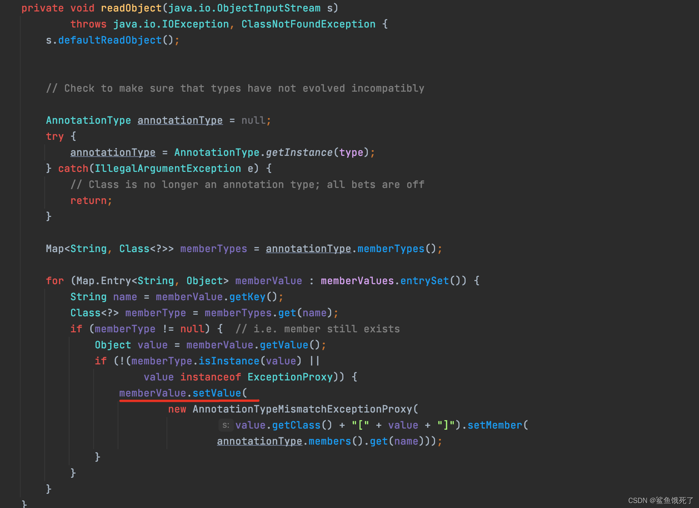The width and height of the screenshot is (699, 508).
Task: Click the memberTypes variable declaration
Action: pos(214,249)
